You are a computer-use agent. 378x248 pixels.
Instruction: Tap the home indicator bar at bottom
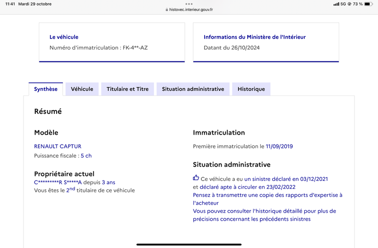pos(189,244)
